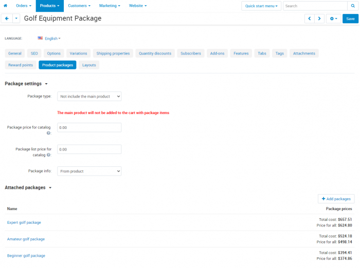Click the Package price for catalog field
360x268 pixels.
click(89, 128)
